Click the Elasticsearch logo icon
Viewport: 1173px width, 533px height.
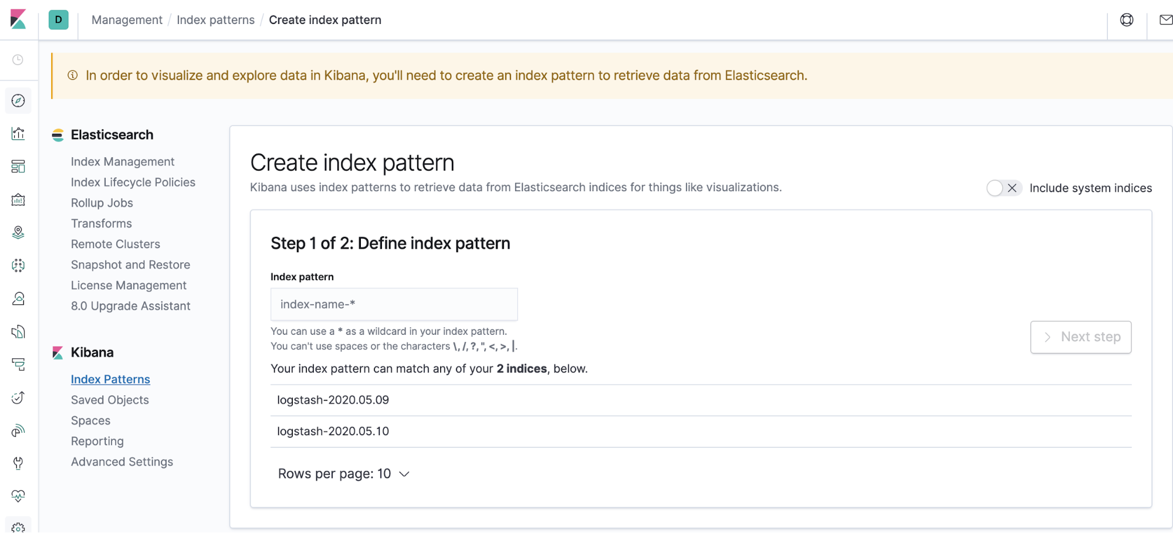coord(58,135)
